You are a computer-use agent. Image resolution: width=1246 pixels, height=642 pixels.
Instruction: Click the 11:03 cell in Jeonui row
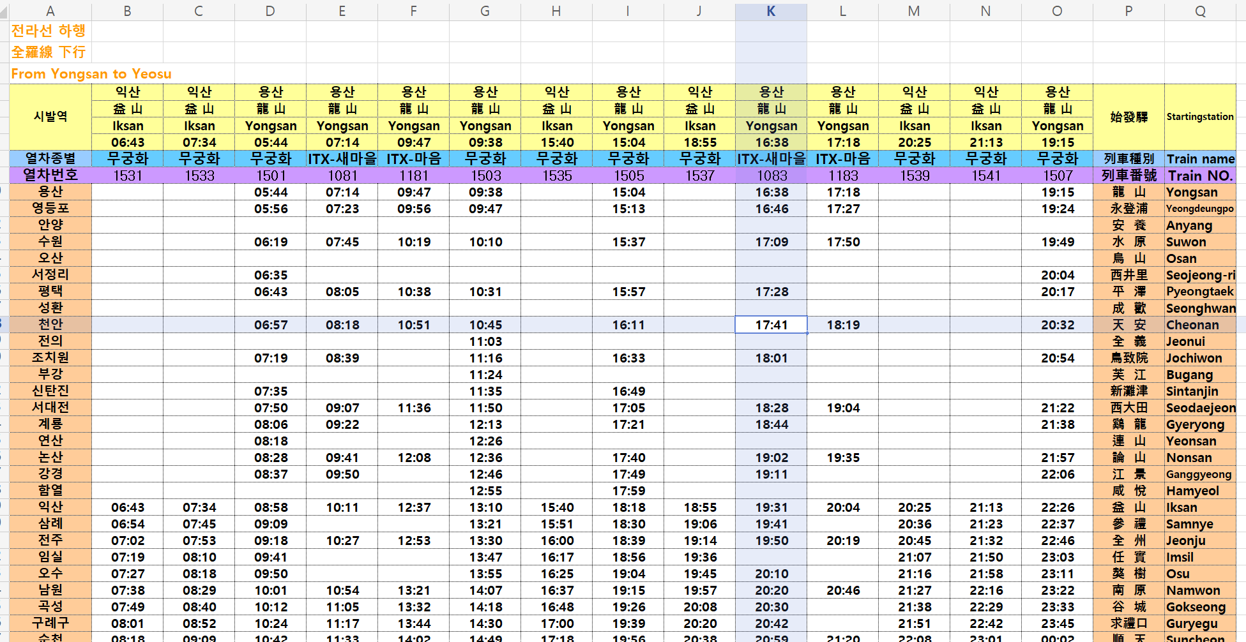485,341
